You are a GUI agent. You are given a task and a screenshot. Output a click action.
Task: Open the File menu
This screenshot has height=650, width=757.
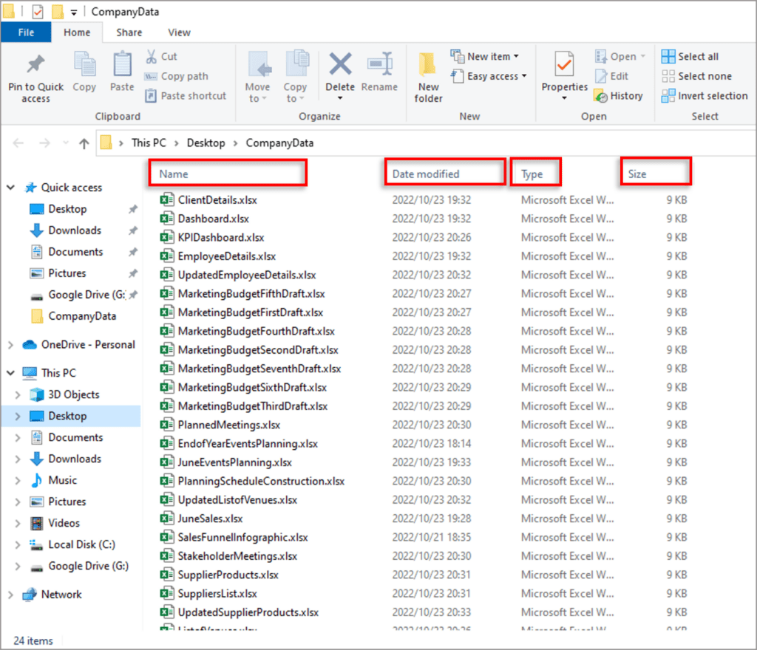coord(26,32)
